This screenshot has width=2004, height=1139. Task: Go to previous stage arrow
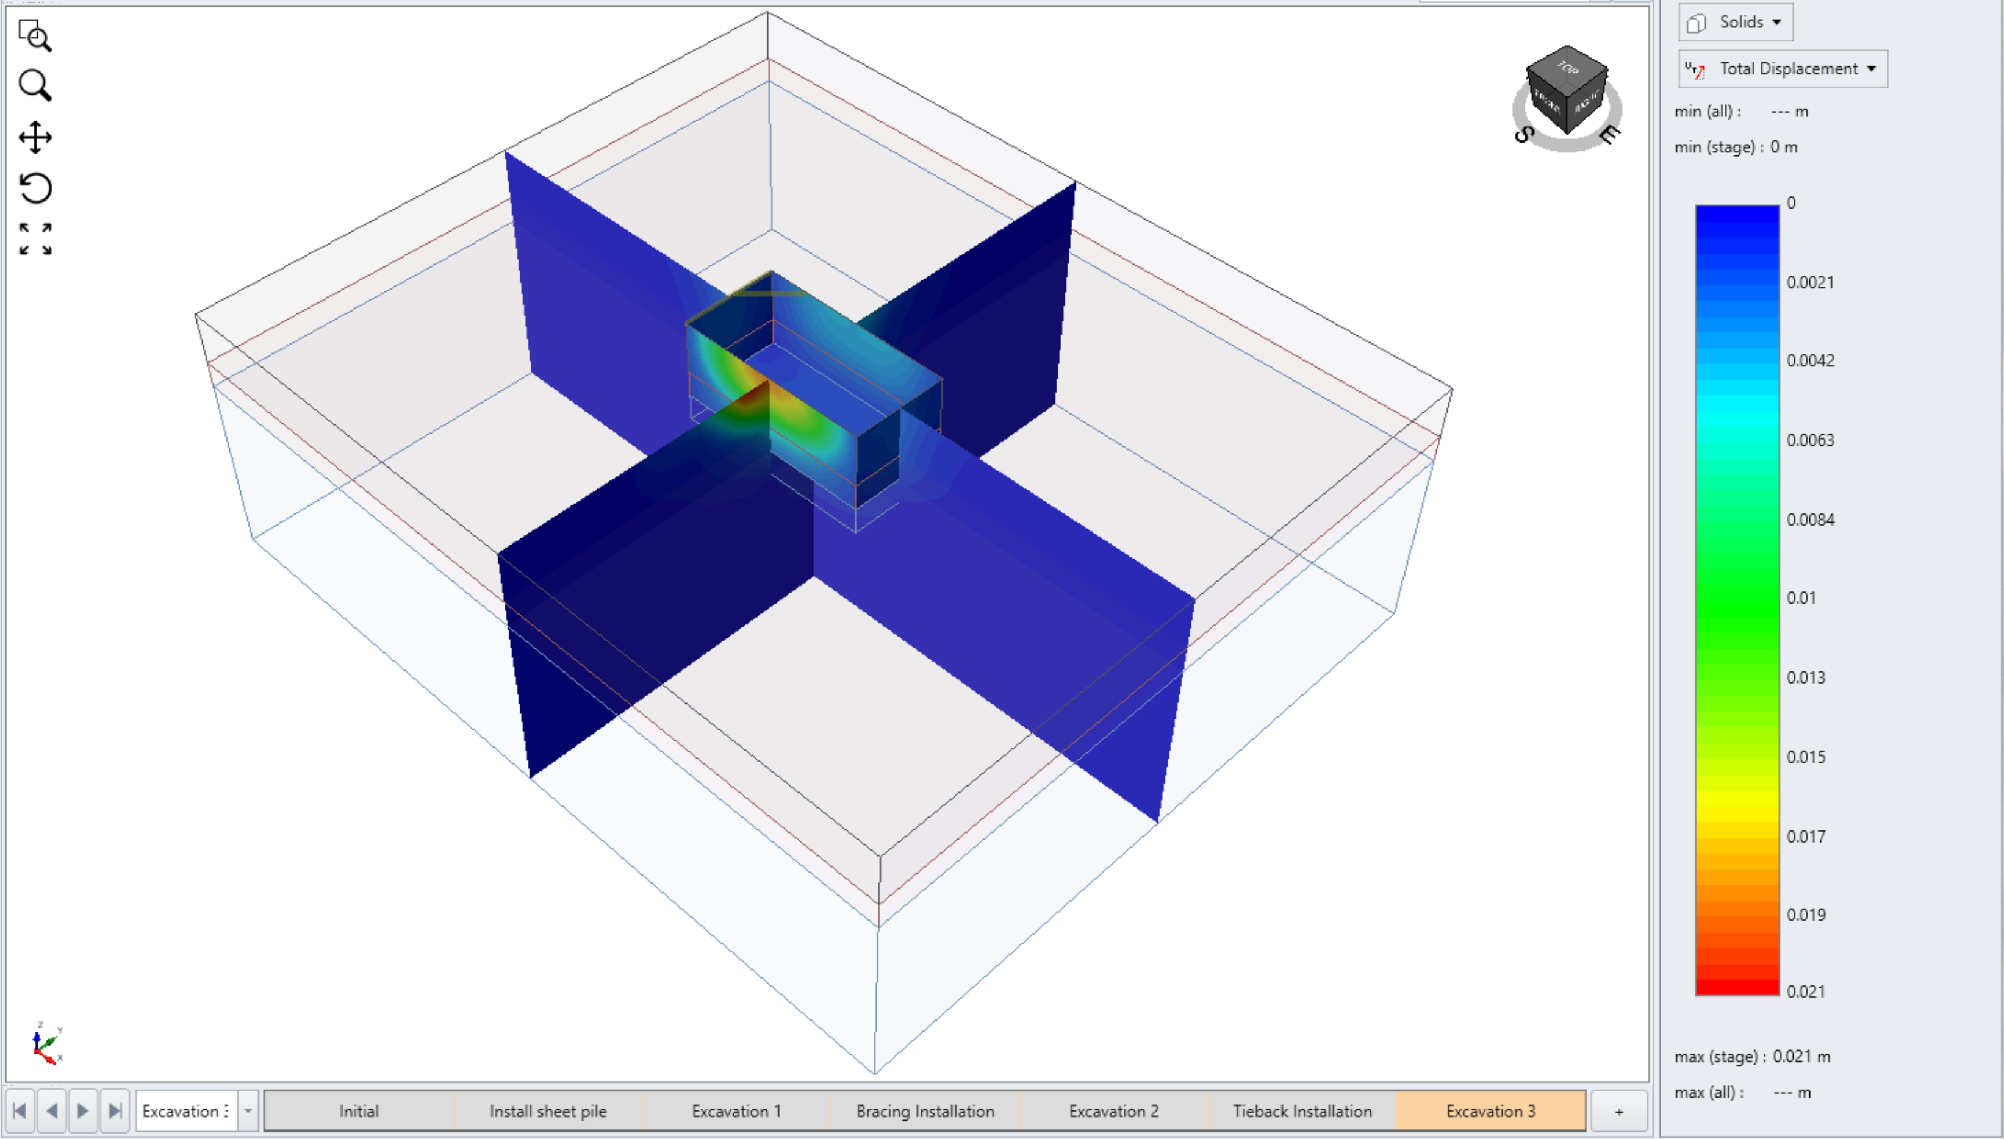[x=52, y=1111]
